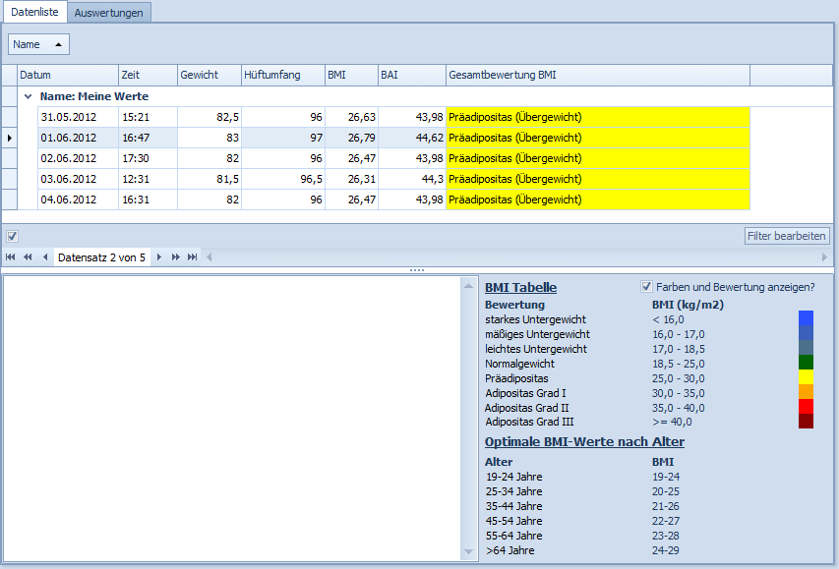
Task: Click Hüftumfang cell 96,5
Action: coord(283,179)
